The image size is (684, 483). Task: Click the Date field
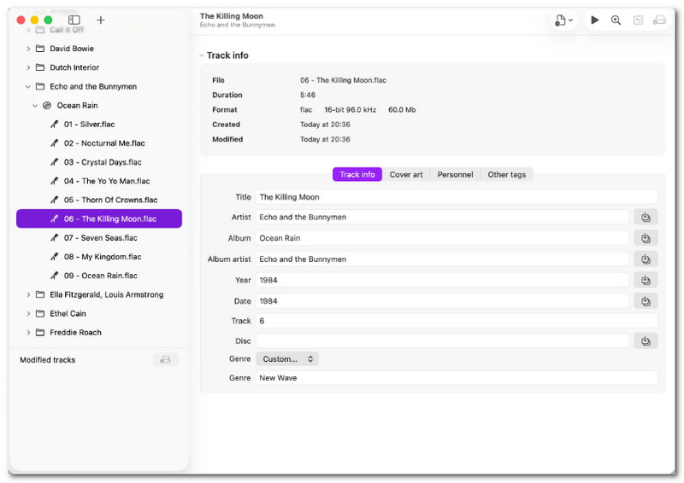pyautogui.click(x=442, y=301)
